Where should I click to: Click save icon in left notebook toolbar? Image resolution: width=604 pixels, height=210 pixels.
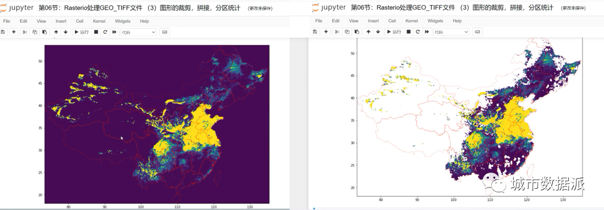pyautogui.click(x=3, y=32)
